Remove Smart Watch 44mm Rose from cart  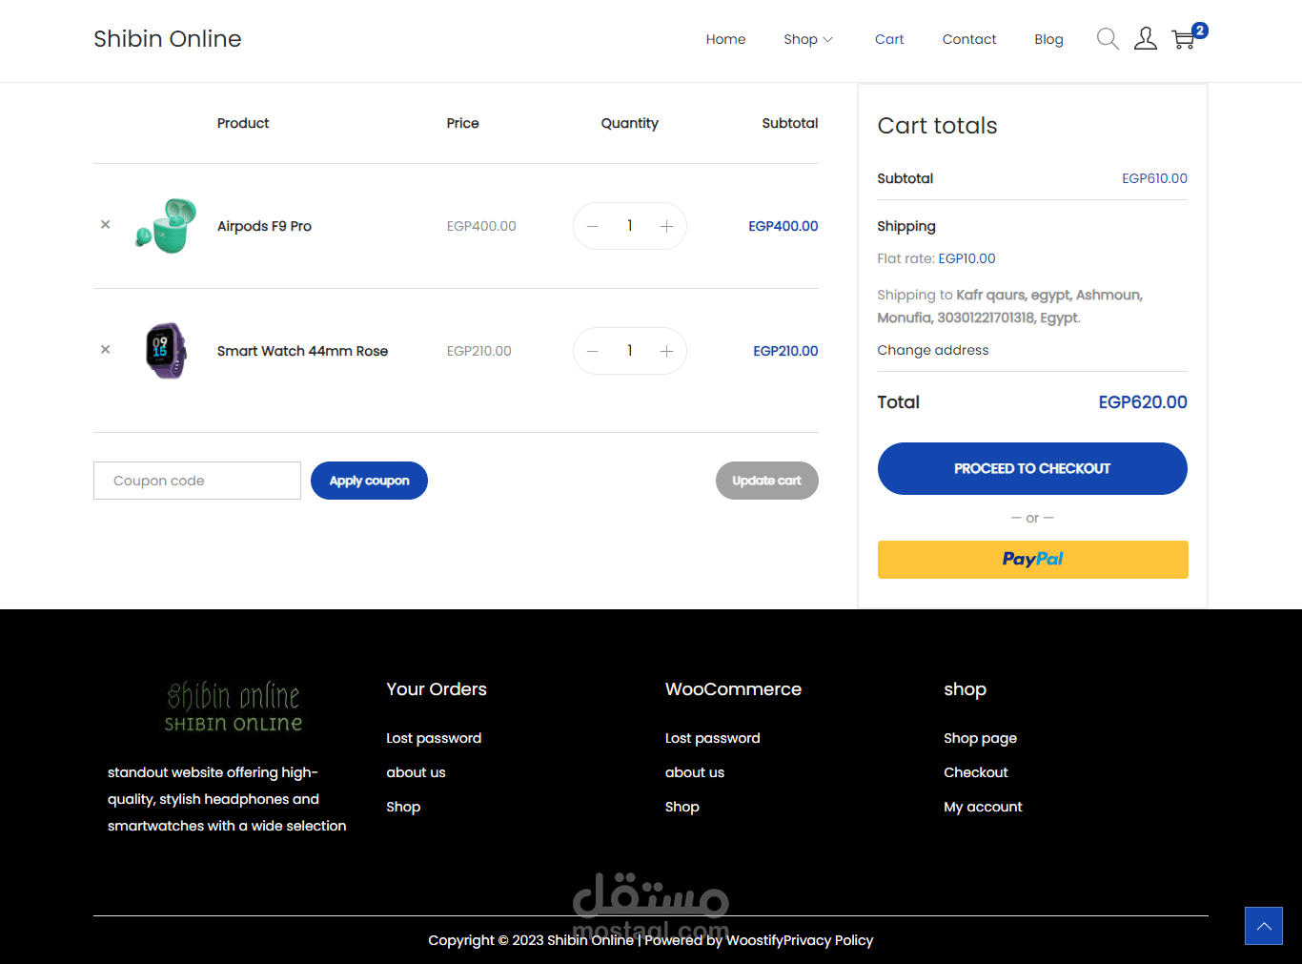pyautogui.click(x=106, y=350)
